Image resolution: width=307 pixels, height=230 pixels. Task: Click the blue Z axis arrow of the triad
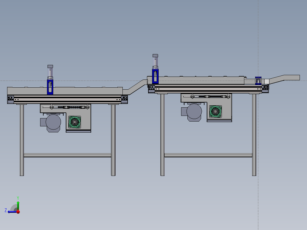pos(12,212)
